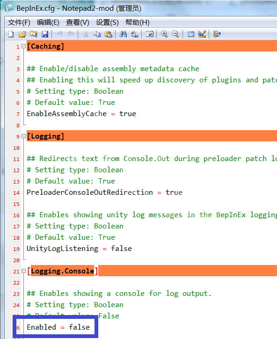Open a file with the folder icon

(x=22, y=34)
